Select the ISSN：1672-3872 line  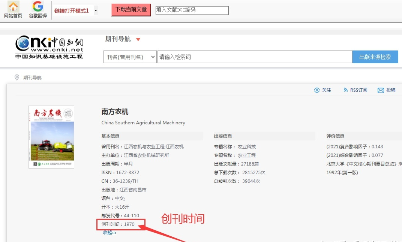click(x=120, y=173)
